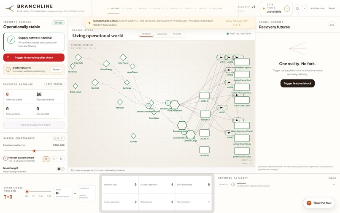Select the Lattice Urban Works customer node
Viewport: 340px width, 213px height.
point(242,138)
